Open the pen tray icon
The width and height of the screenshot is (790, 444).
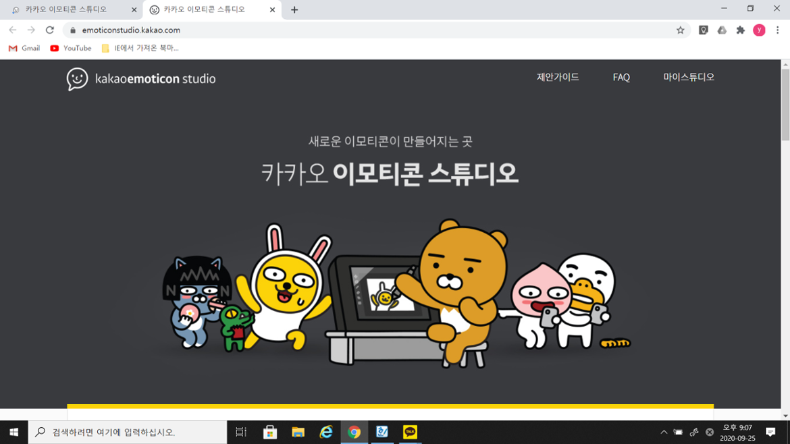(693, 432)
